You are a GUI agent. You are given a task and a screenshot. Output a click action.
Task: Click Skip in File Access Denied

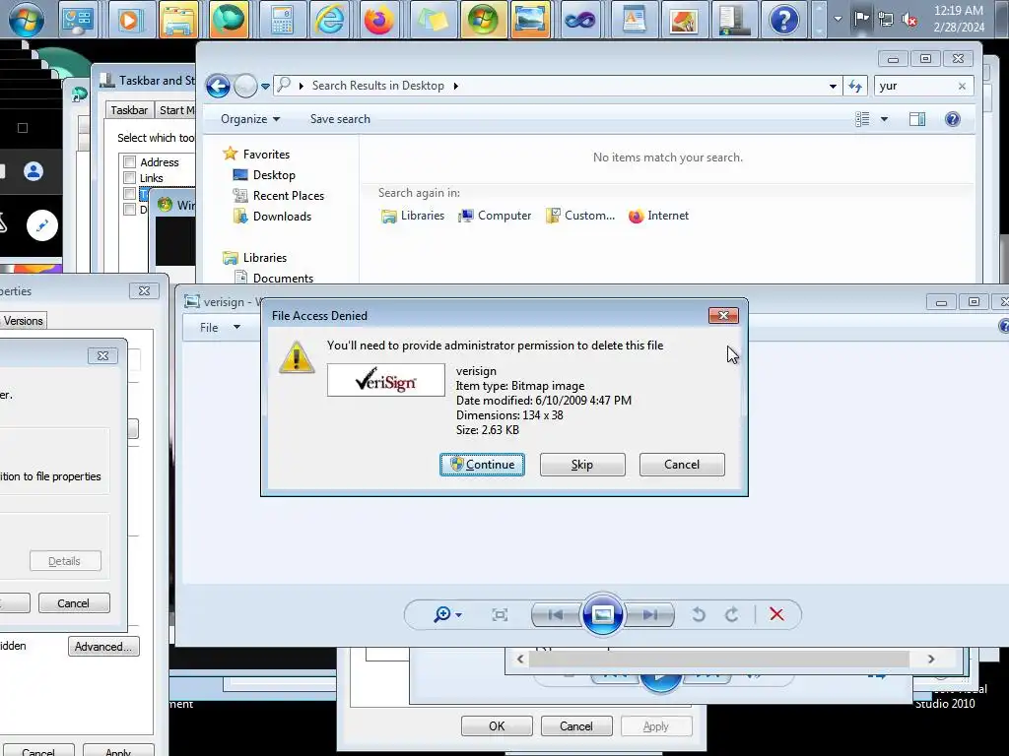(x=581, y=465)
